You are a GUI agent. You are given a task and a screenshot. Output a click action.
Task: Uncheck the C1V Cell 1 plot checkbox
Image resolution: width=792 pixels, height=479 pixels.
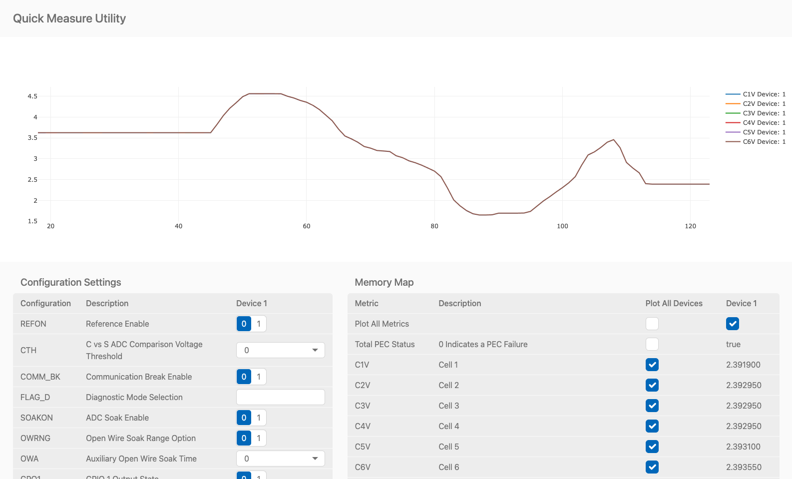pyautogui.click(x=652, y=365)
